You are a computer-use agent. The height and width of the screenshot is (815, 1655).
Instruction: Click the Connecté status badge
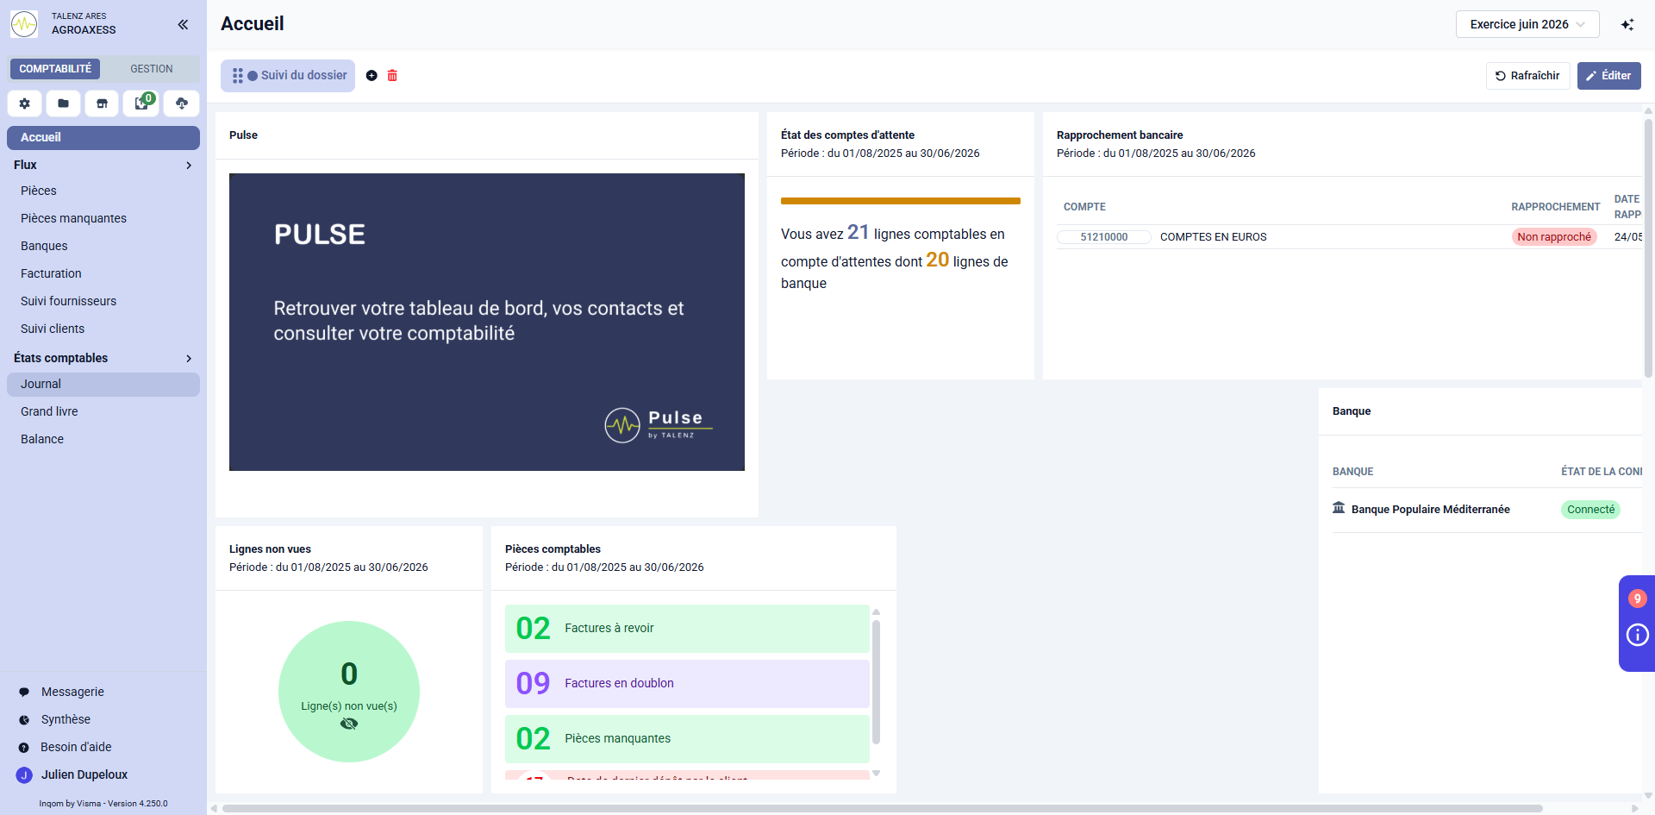[1590, 510]
